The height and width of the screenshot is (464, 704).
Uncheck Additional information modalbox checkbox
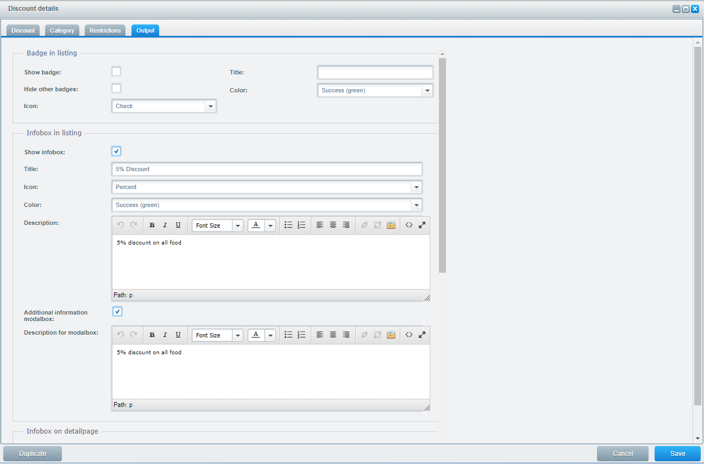[117, 311]
